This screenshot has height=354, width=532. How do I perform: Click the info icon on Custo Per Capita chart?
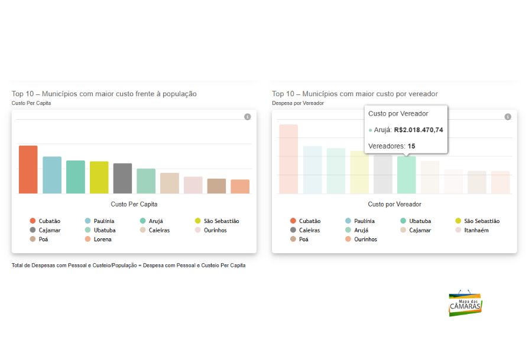tap(248, 117)
